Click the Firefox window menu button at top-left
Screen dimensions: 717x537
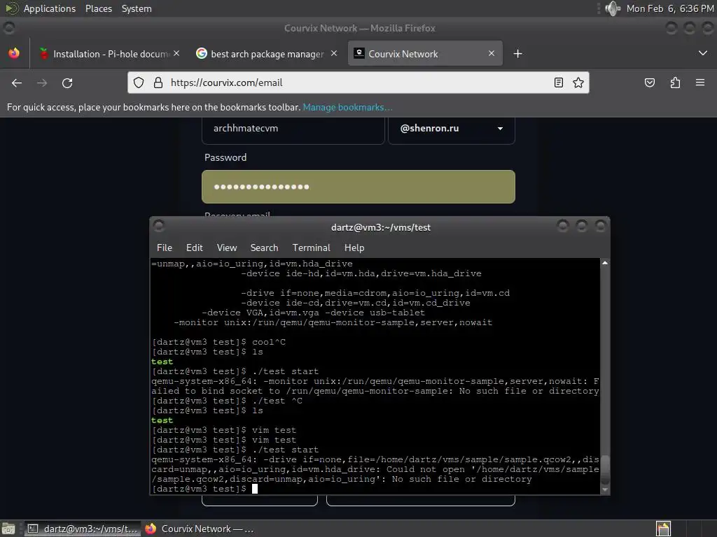click(9, 28)
